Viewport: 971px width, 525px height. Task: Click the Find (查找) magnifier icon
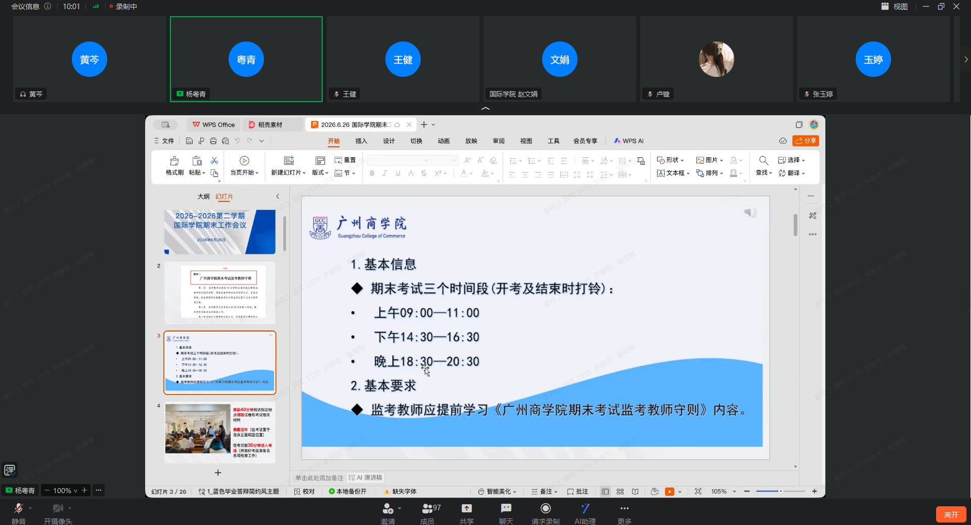[764, 160]
